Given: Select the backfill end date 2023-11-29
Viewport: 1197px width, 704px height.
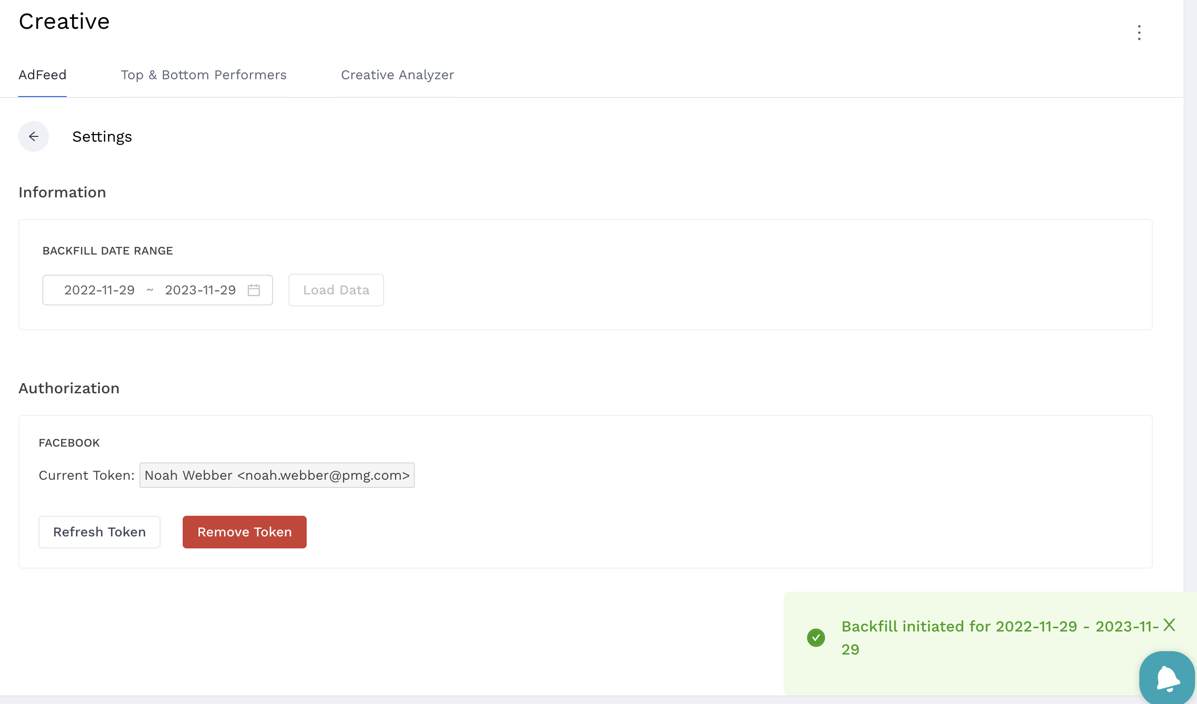Looking at the screenshot, I should pos(200,290).
